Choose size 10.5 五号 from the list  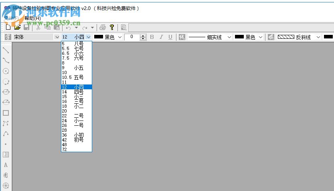click(x=77, y=77)
